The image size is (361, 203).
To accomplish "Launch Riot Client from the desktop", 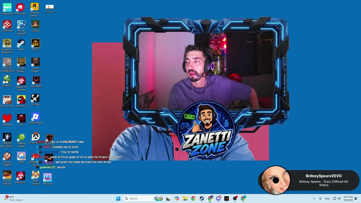I will [x=20, y=9].
